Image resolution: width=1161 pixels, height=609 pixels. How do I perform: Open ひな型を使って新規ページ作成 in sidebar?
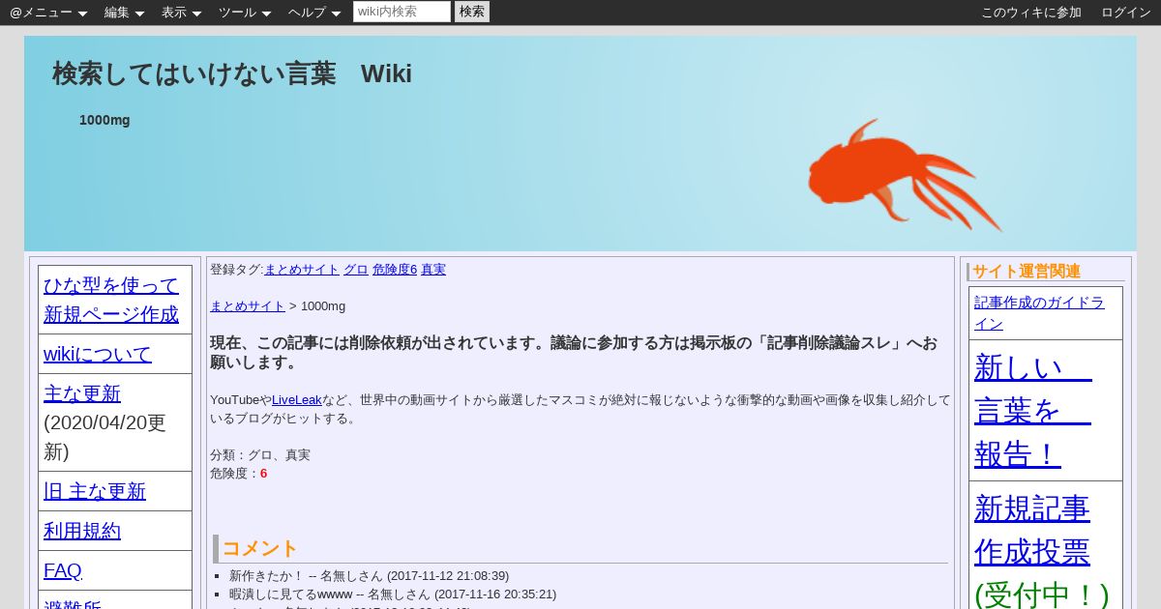[x=111, y=300]
